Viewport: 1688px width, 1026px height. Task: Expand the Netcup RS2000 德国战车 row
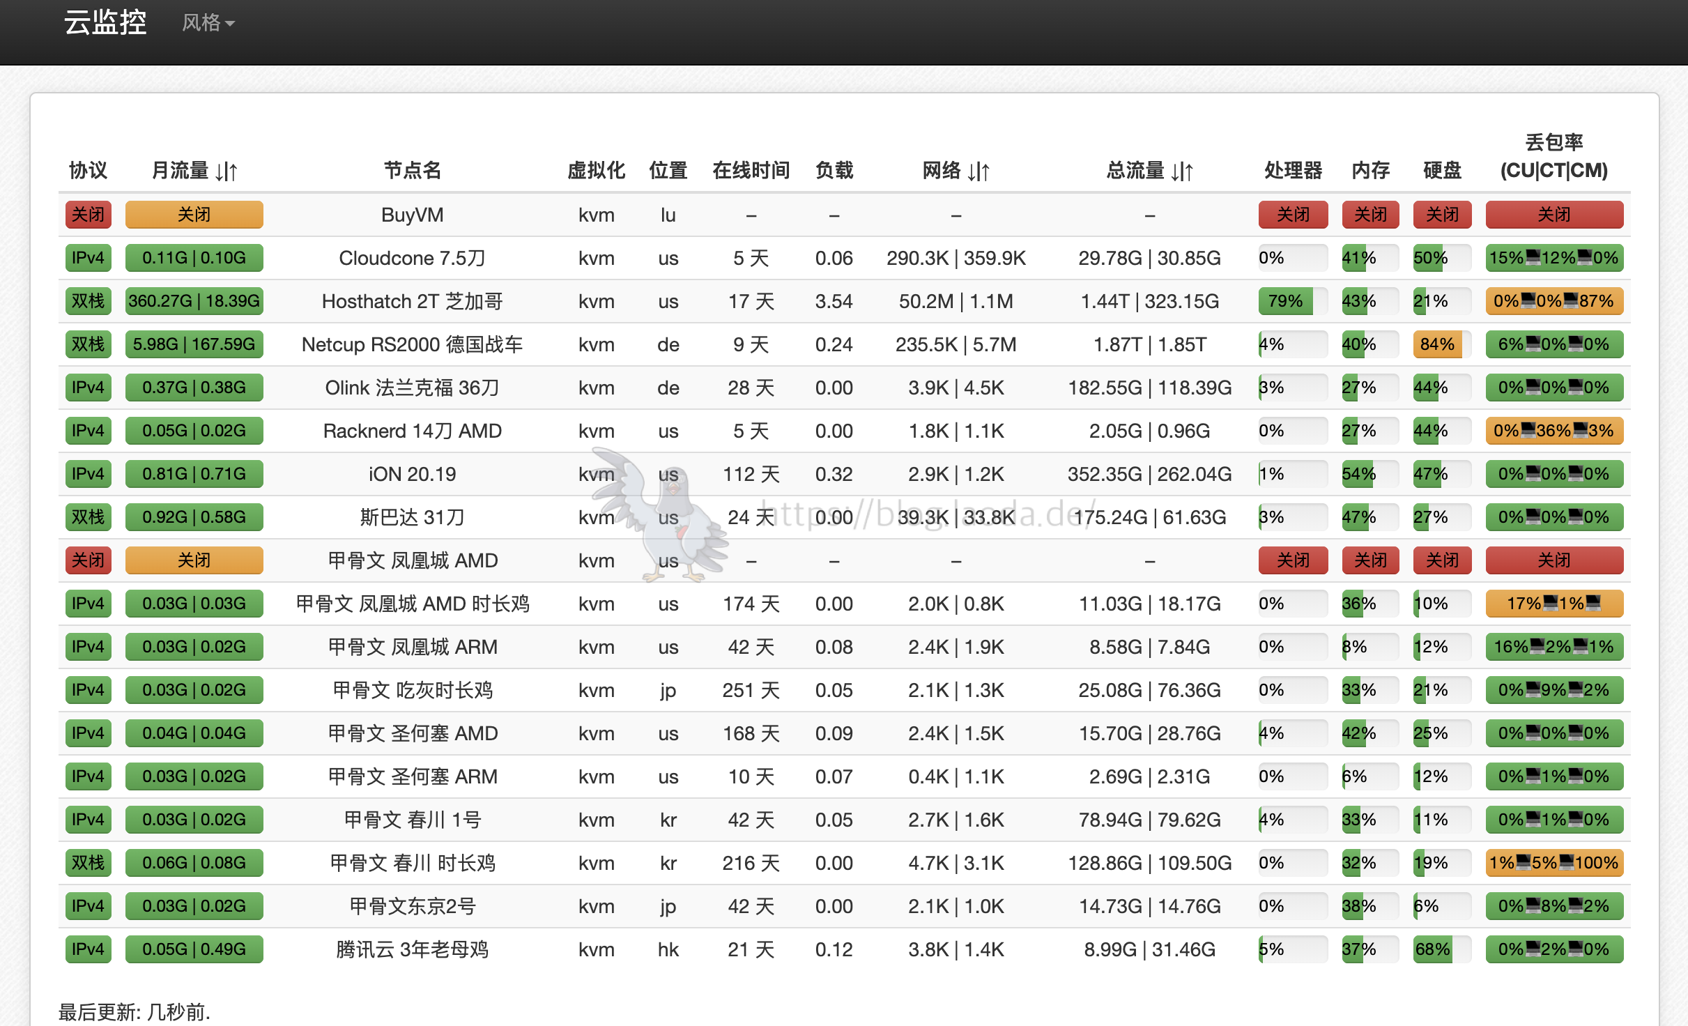point(844,344)
